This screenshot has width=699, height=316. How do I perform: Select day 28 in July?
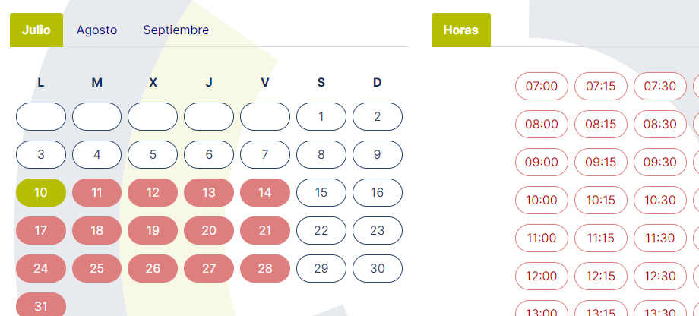(264, 268)
